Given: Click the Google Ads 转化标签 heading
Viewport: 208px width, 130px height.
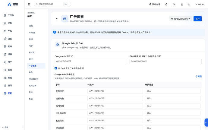Looking at the screenshot, I should coord(65,75).
